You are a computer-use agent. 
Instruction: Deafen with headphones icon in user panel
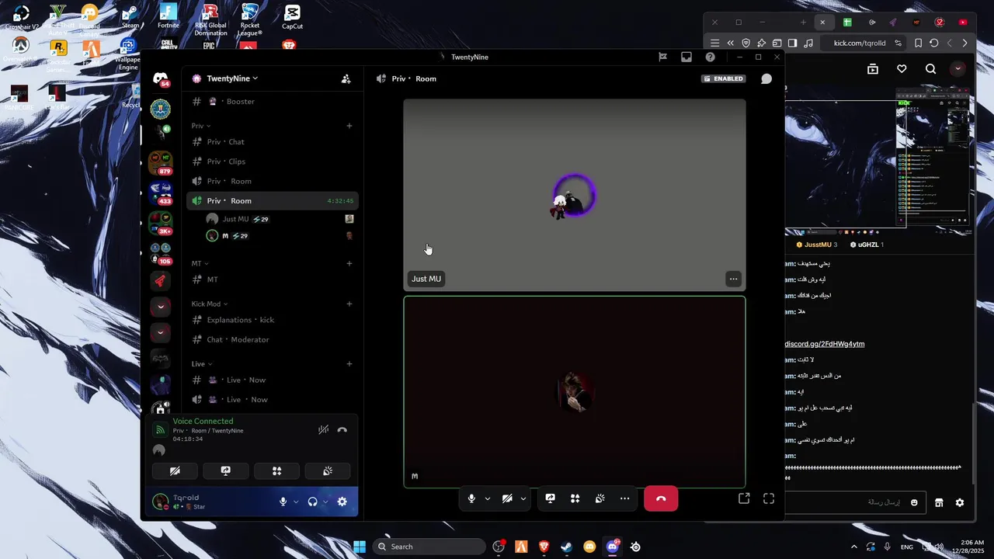312,502
